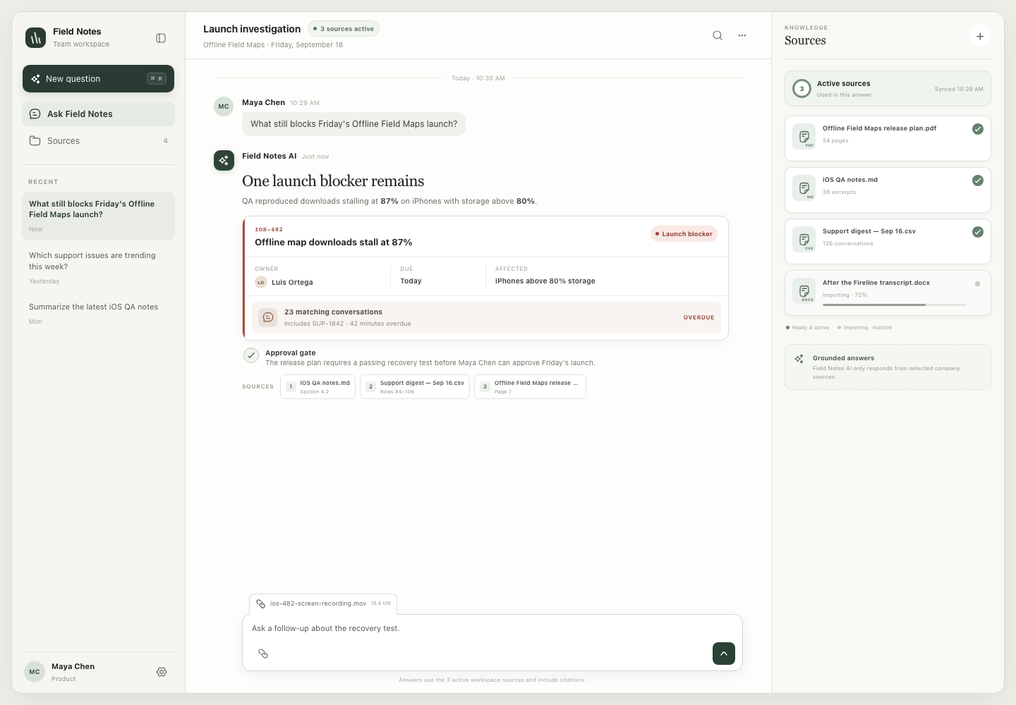Select Ask Field Notes in sidebar
This screenshot has width=1016, height=705.
(98, 114)
